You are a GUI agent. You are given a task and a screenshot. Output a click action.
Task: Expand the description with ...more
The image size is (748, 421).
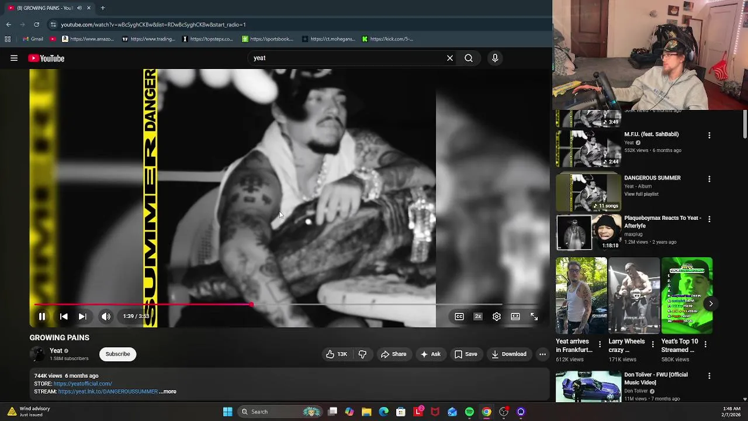tap(168, 391)
